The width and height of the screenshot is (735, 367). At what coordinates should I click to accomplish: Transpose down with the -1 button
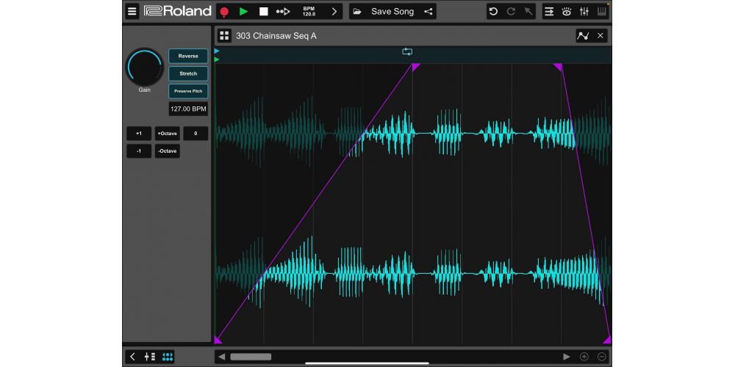139,151
